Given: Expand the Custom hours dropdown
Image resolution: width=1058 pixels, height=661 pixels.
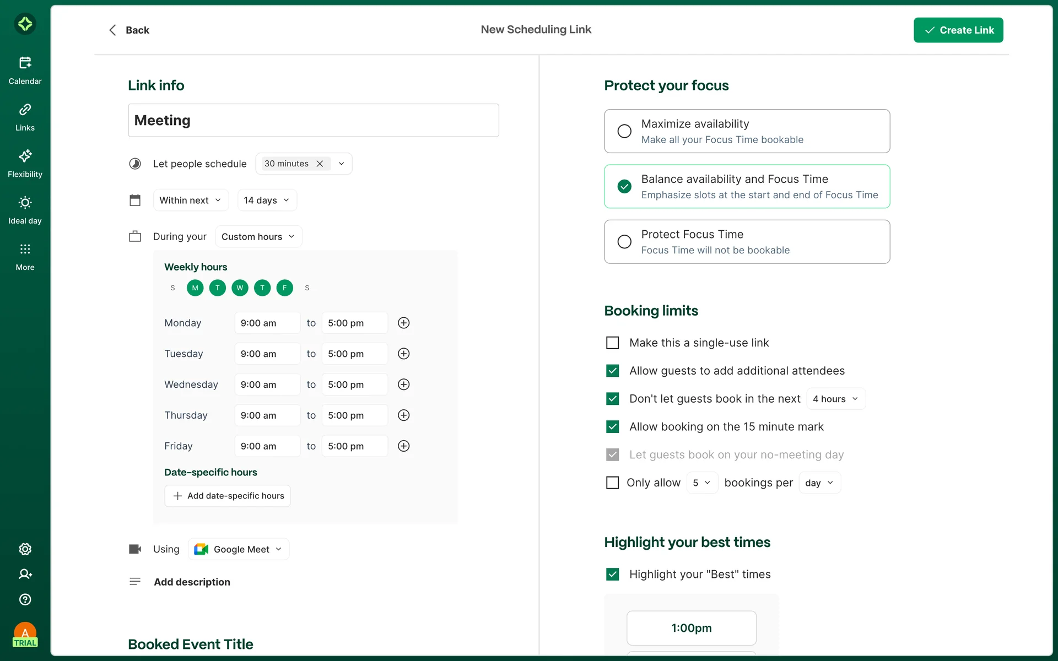Looking at the screenshot, I should coord(258,237).
